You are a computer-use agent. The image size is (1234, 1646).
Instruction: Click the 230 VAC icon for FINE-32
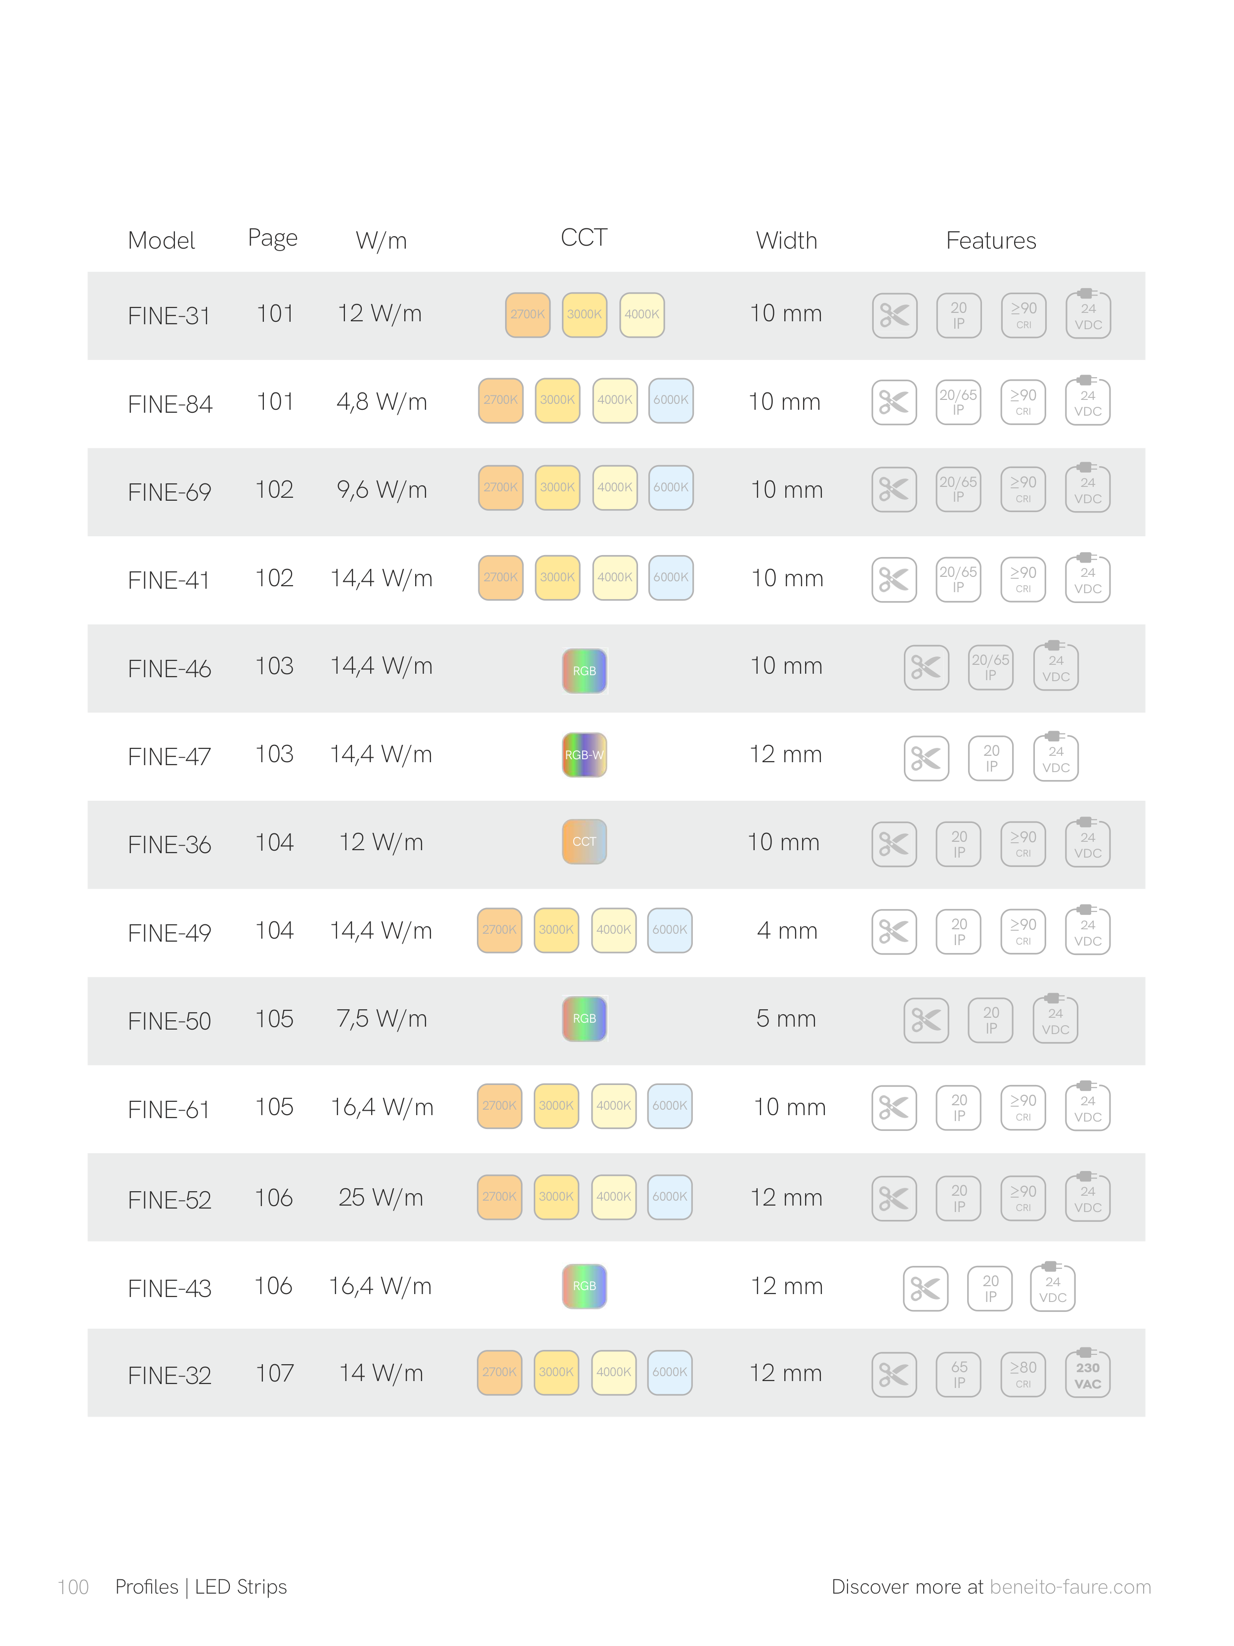1087,1375
